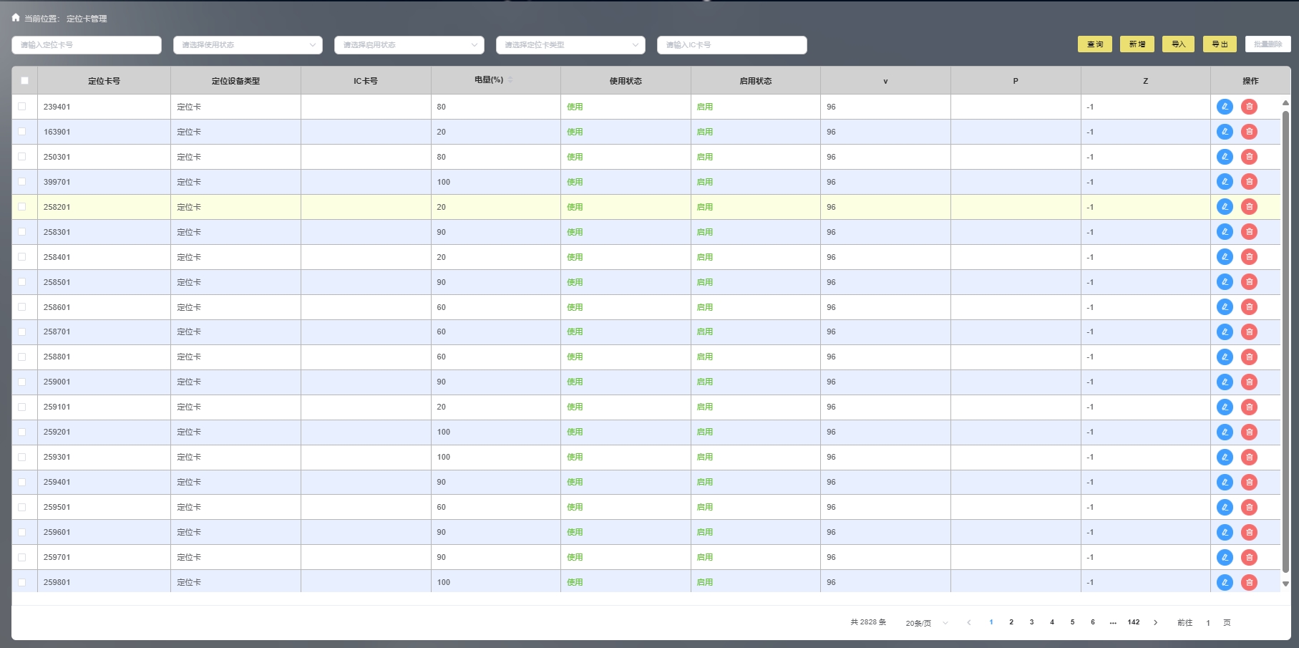Expand the 请选择定位卡类型 dropdown
Viewport: 1299px width, 648px height.
(570, 45)
